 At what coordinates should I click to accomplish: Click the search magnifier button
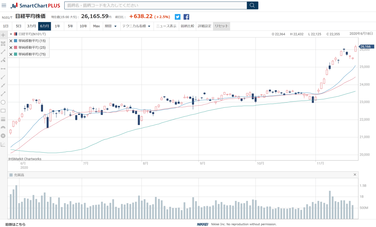(x=252, y=6)
